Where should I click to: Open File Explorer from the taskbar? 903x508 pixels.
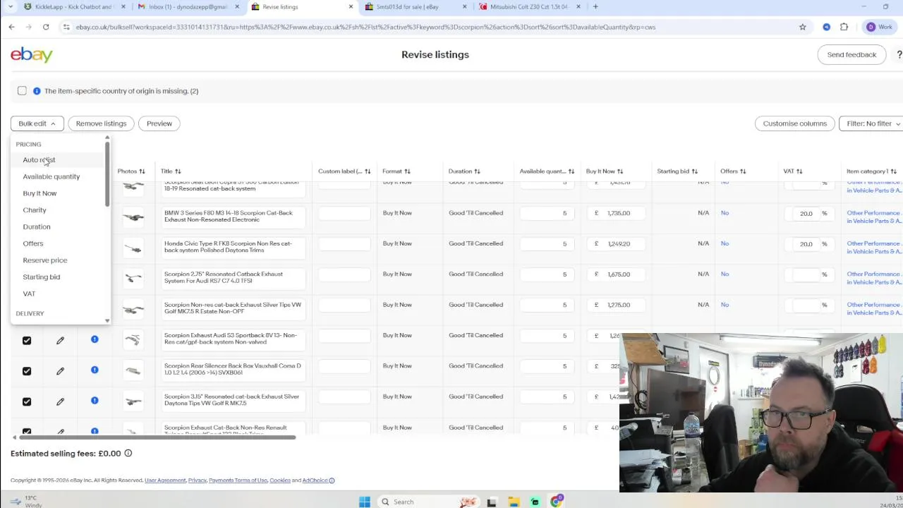point(514,502)
